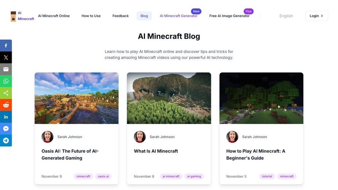
Task: Go to AI Minecraft Generator page
Action: (178, 16)
